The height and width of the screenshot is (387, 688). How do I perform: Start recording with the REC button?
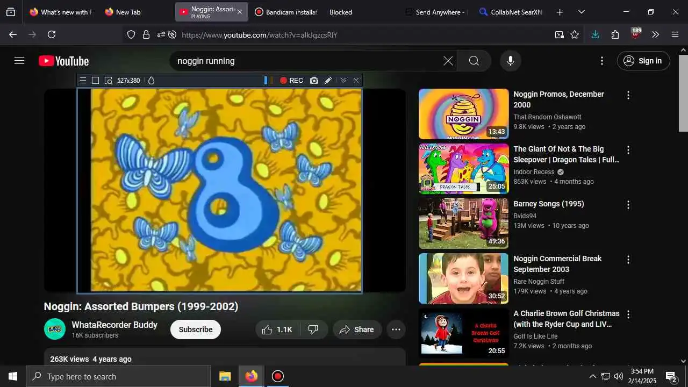[291, 81]
